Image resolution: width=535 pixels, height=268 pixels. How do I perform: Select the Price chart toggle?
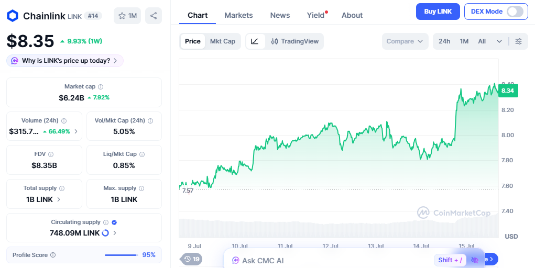point(193,41)
